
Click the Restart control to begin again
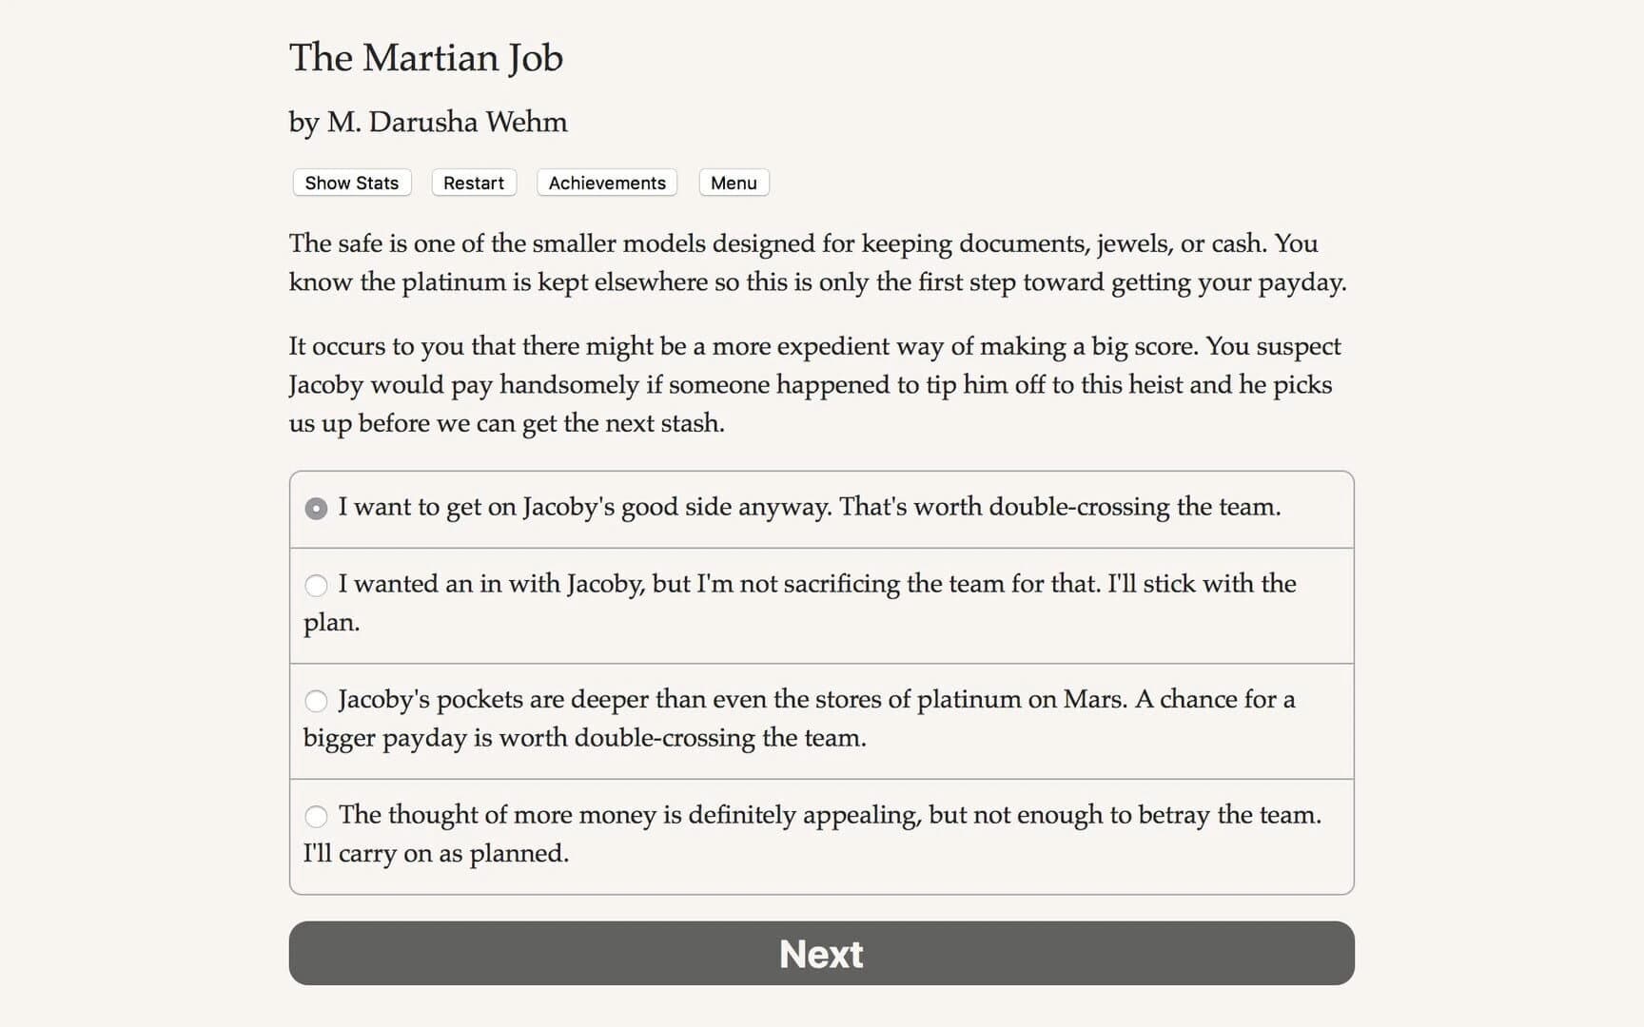pyautogui.click(x=473, y=183)
